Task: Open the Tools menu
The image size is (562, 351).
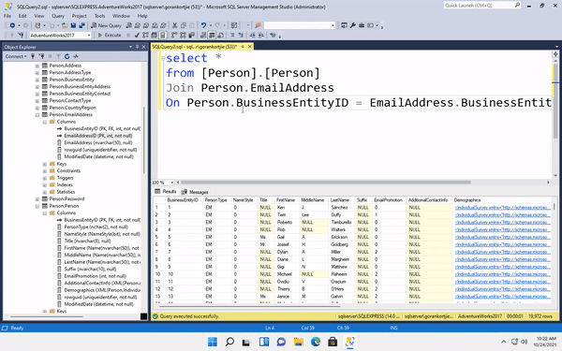Action: pos(99,16)
